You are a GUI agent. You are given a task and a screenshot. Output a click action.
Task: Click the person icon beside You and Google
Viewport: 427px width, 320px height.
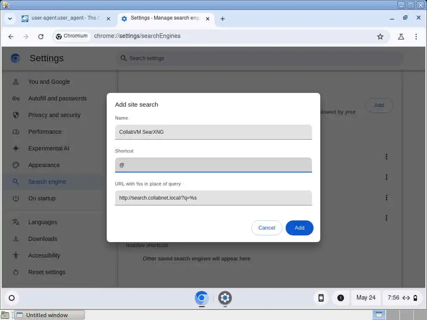tap(16, 82)
